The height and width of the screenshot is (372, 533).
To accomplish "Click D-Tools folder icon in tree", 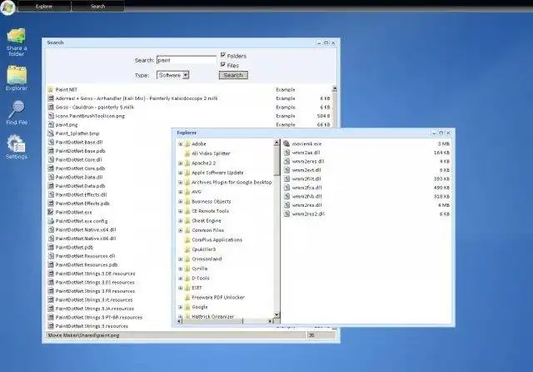I will pyautogui.click(x=187, y=278).
